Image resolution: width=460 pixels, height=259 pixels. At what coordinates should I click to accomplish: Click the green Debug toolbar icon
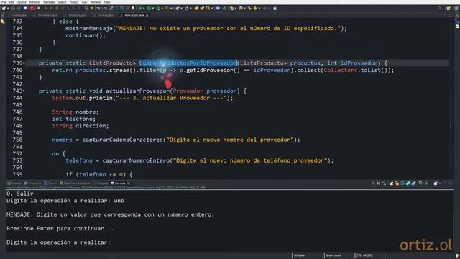tap(140, 8)
